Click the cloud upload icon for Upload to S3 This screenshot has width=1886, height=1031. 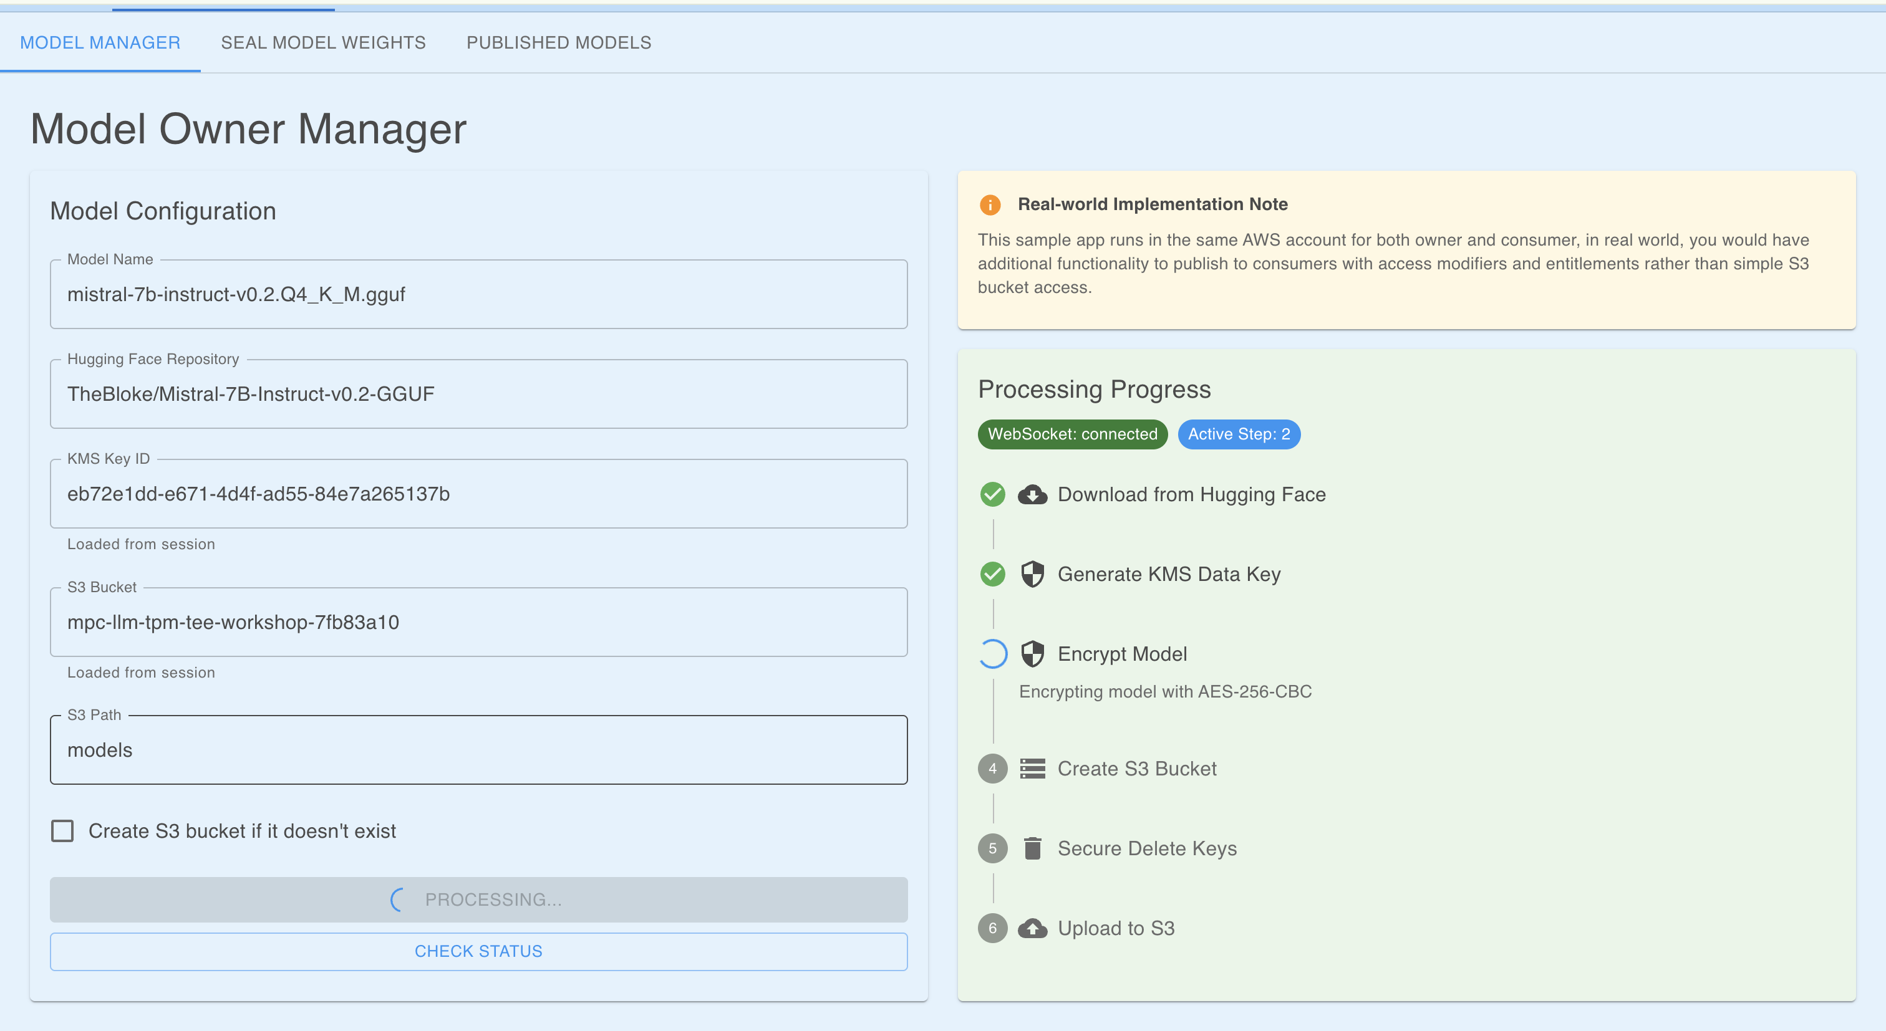[1032, 929]
